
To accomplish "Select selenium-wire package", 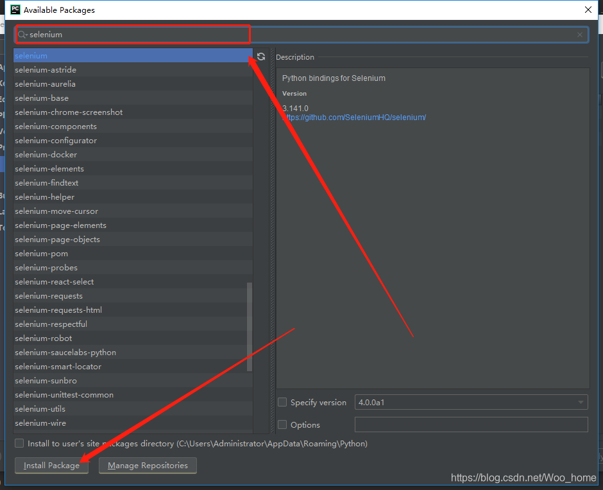I will point(133,423).
